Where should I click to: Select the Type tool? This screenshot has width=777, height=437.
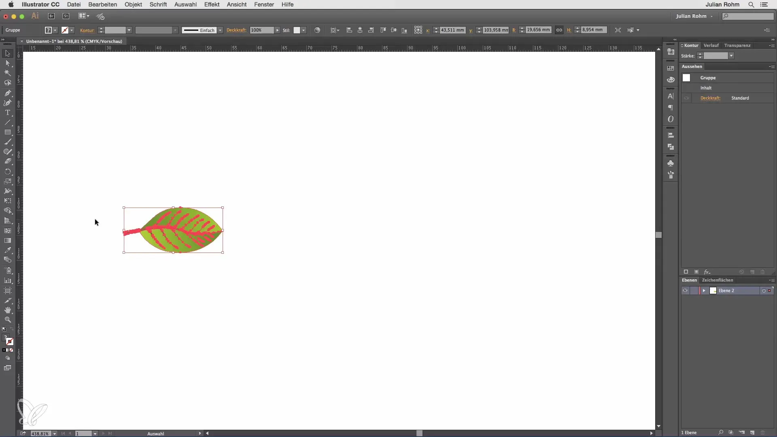pyautogui.click(x=8, y=113)
